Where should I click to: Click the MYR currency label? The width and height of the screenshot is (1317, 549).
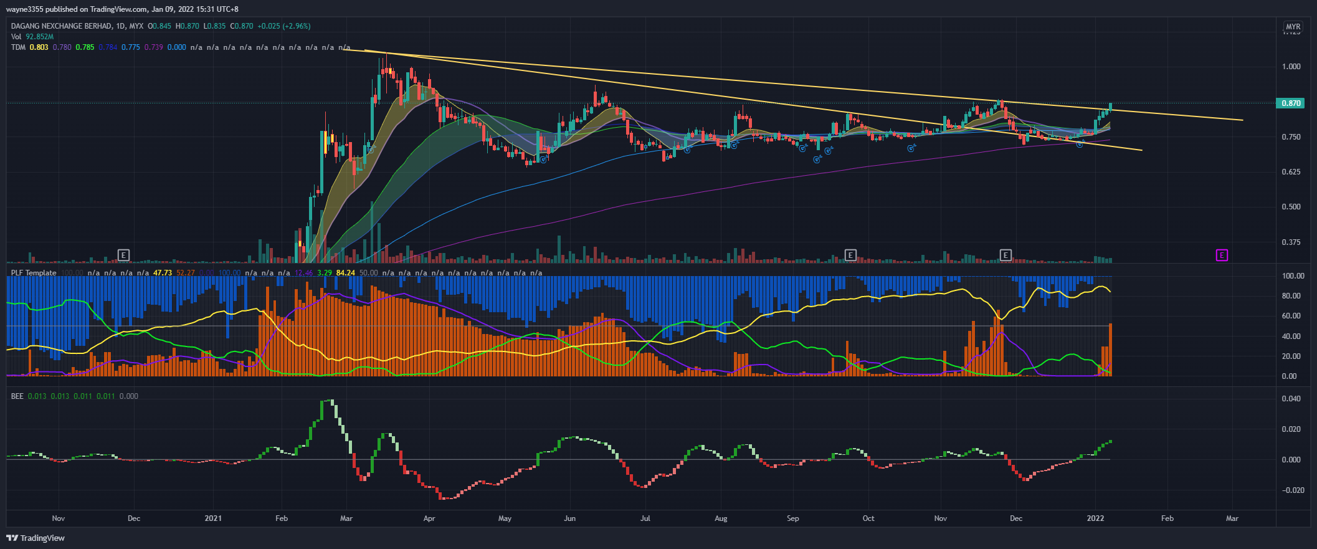(x=1293, y=27)
